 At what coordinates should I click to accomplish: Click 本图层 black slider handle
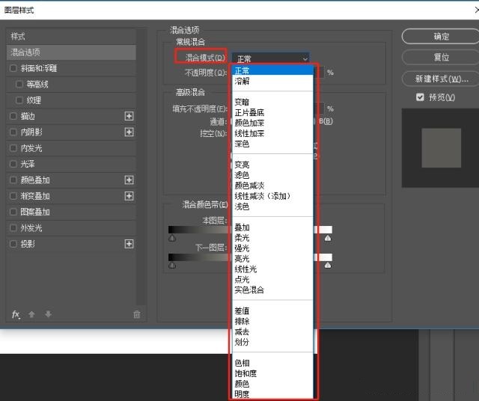tap(172, 238)
